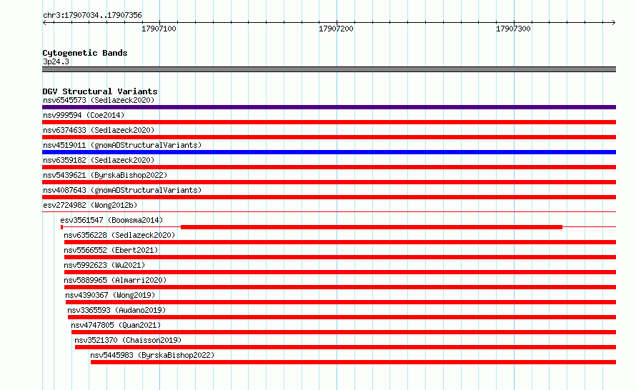Image resolution: width=636 pixels, height=390 pixels.
Task: Click the 17907300 ruler position label
Action: point(513,29)
